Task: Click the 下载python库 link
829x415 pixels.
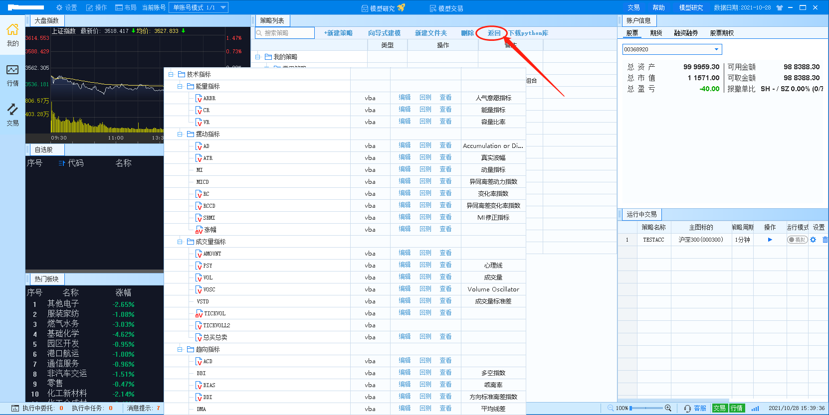Action: pyautogui.click(x=528, y=33)
